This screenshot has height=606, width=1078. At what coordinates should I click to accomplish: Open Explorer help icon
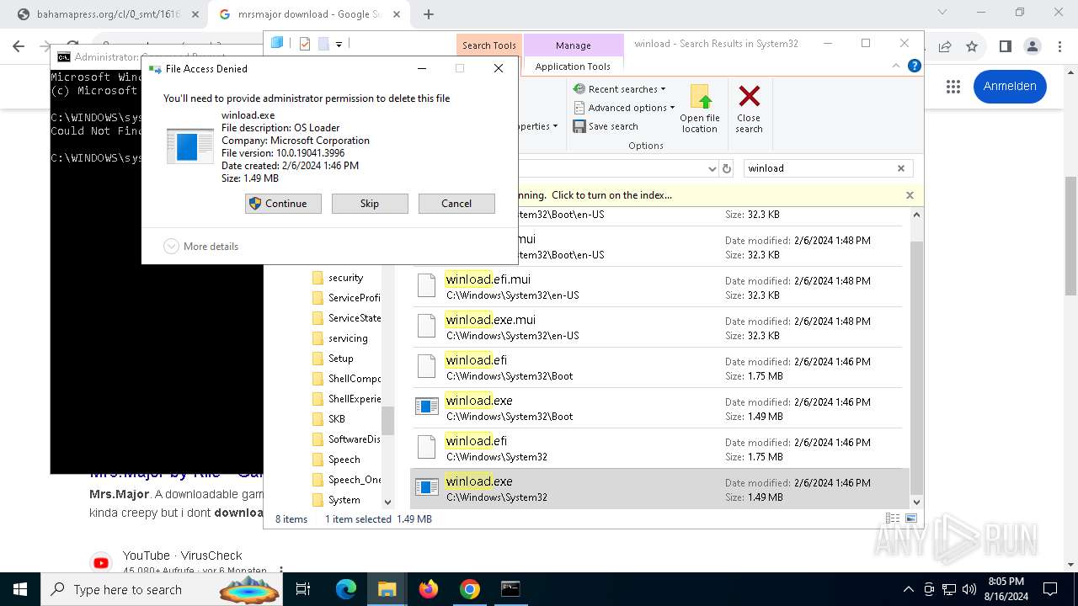click(x=915, y=66)
